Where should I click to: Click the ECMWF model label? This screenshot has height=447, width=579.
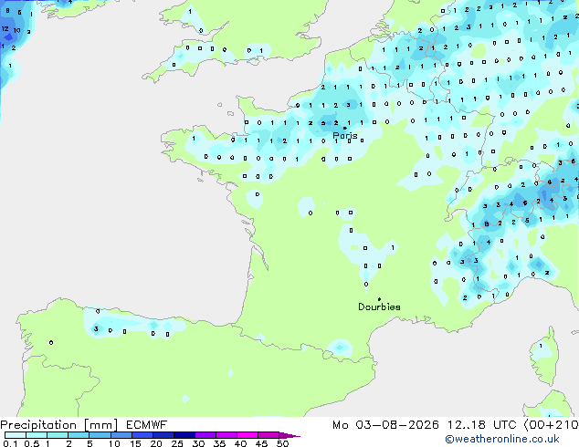(147, 425)
